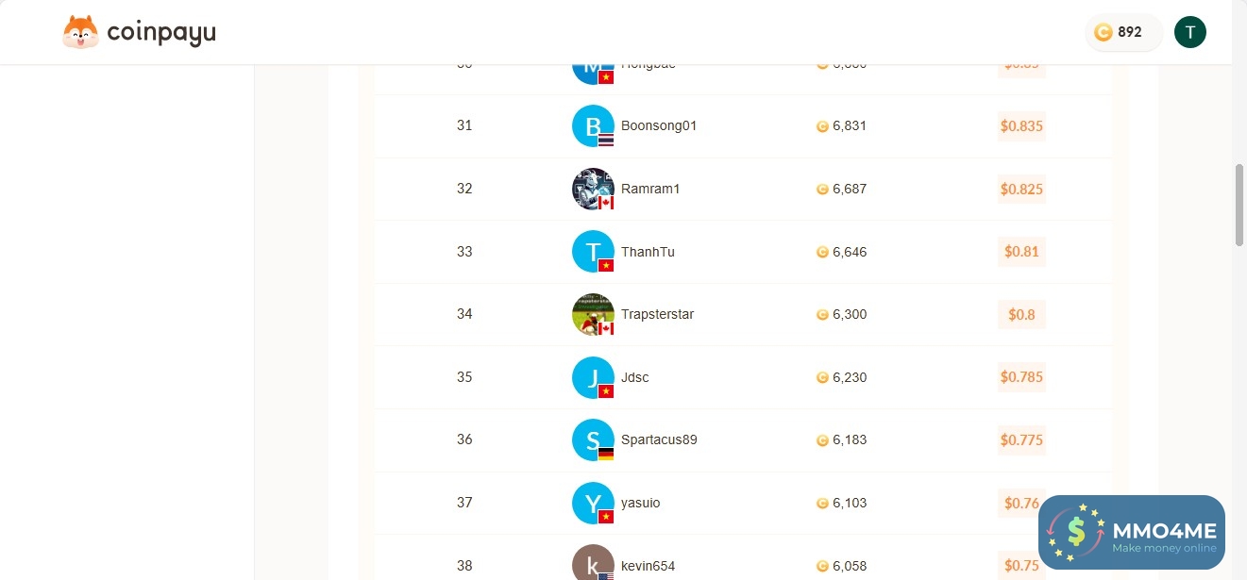Click the $0.825 reward badge
The height and width of the screenshot is (580, 1247).
click(1021, 190)
